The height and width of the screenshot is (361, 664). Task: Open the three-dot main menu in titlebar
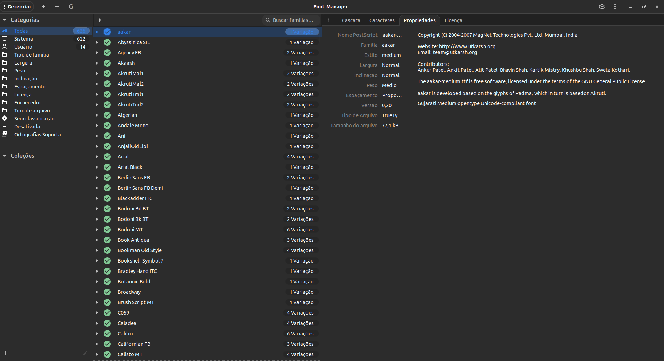pyautogui.click(x=615, y=7)
